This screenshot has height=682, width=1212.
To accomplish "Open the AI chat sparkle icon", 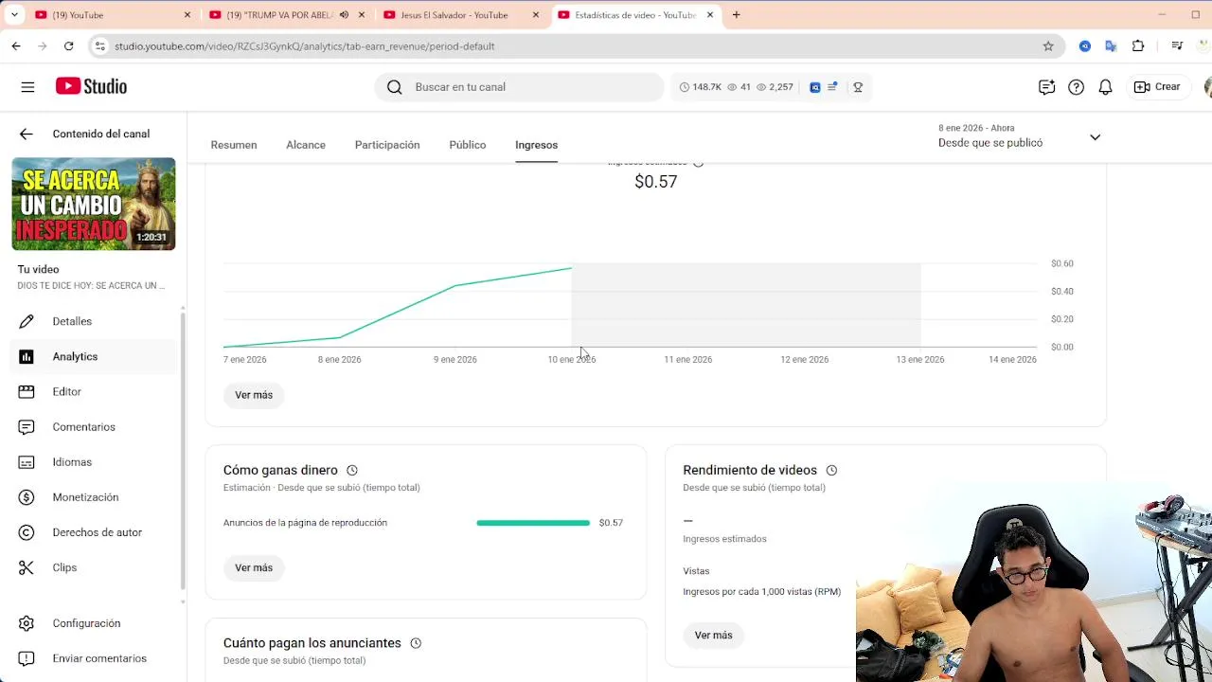I will (1046, 87).
